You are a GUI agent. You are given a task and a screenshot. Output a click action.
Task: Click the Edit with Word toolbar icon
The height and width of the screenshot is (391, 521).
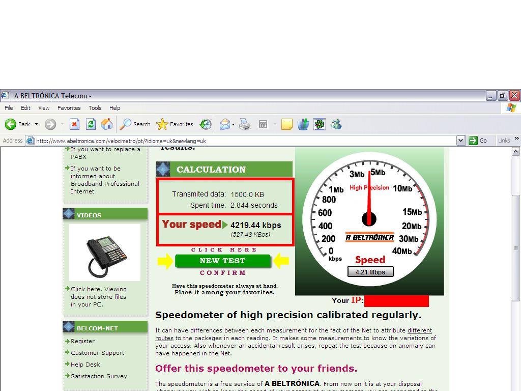(x=263, y=124)
